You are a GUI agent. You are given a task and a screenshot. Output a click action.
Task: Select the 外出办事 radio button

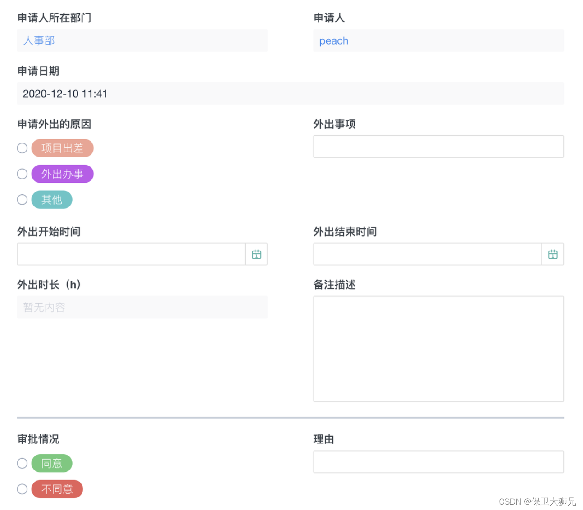click(22, 174)
